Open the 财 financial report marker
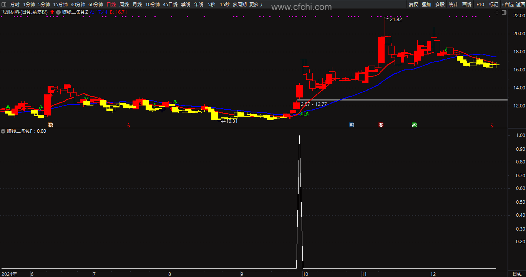Screen dimensions: 526x277 352,125
